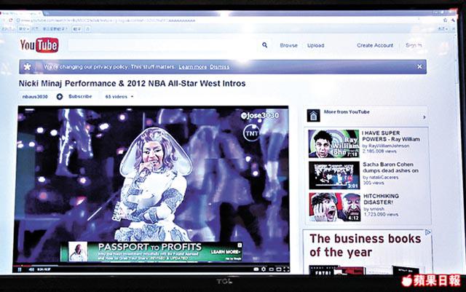Reload the page with browser refresh icon

pos(10,20)
